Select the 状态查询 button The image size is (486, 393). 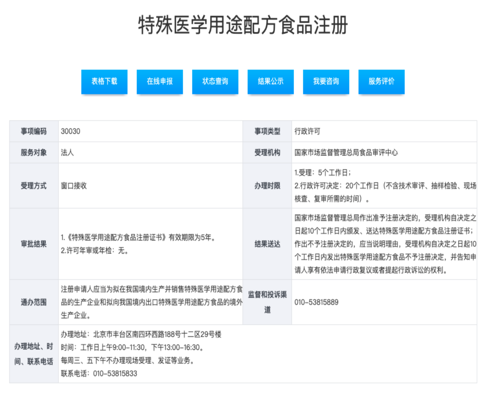(x=215, y=81)
